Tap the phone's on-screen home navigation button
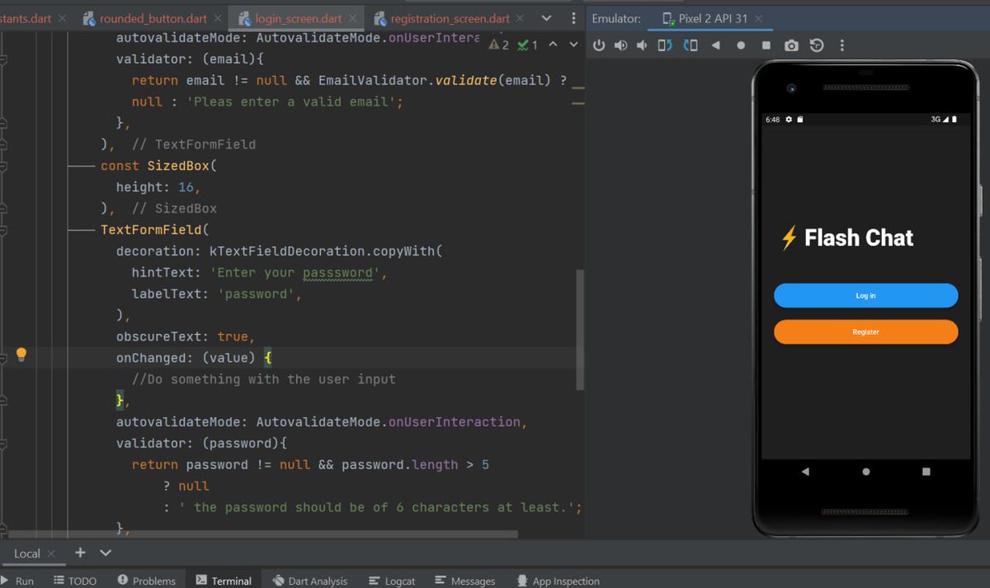Viewport: 990px width, 588px height. (865, 472)
